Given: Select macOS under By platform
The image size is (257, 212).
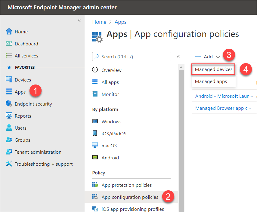Looking at the screenshot, I should click(109, 146).
